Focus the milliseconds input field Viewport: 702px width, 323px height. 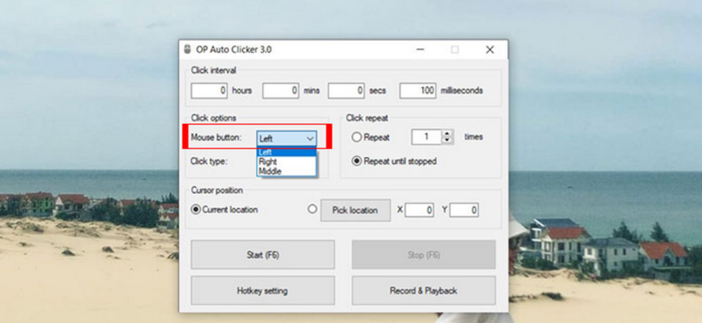(418, 90)
